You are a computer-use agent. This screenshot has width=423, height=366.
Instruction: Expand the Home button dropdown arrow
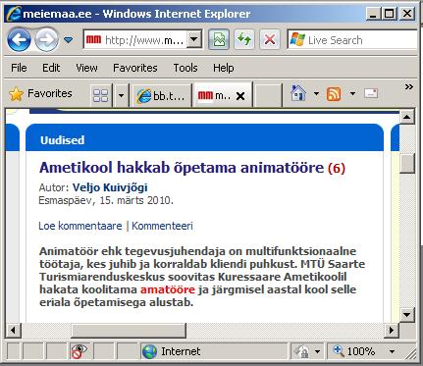pos(316,94)
